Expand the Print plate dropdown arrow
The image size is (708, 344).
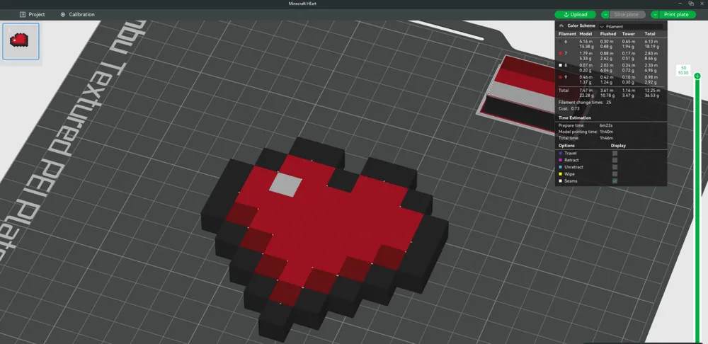[655, 14]
